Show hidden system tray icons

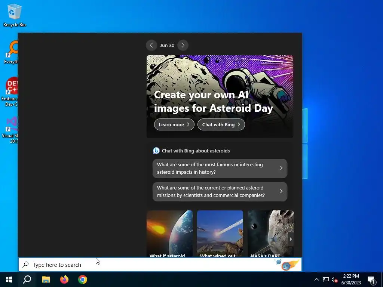tap(316, 280)
